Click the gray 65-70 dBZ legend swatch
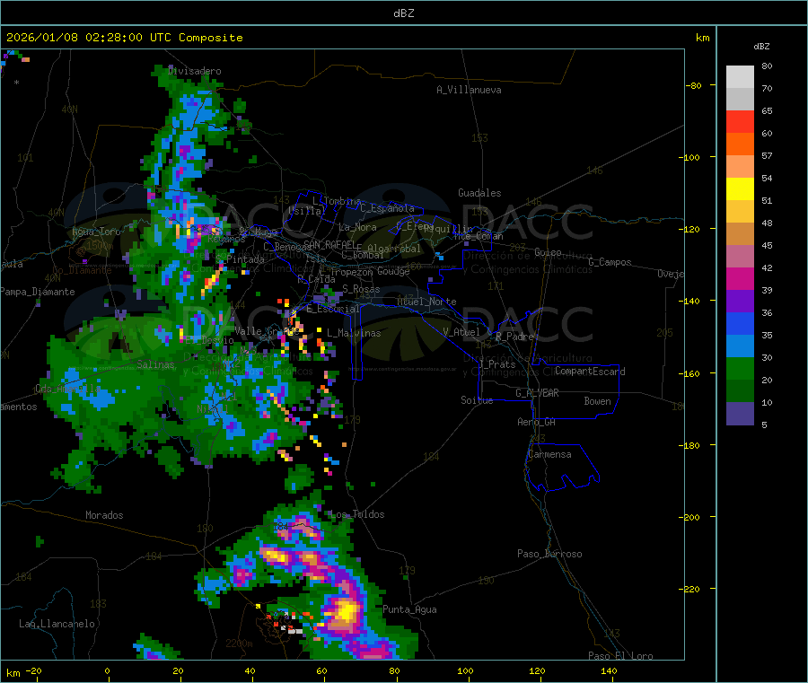Screen dimensions: 808x683 coord(740,99)
